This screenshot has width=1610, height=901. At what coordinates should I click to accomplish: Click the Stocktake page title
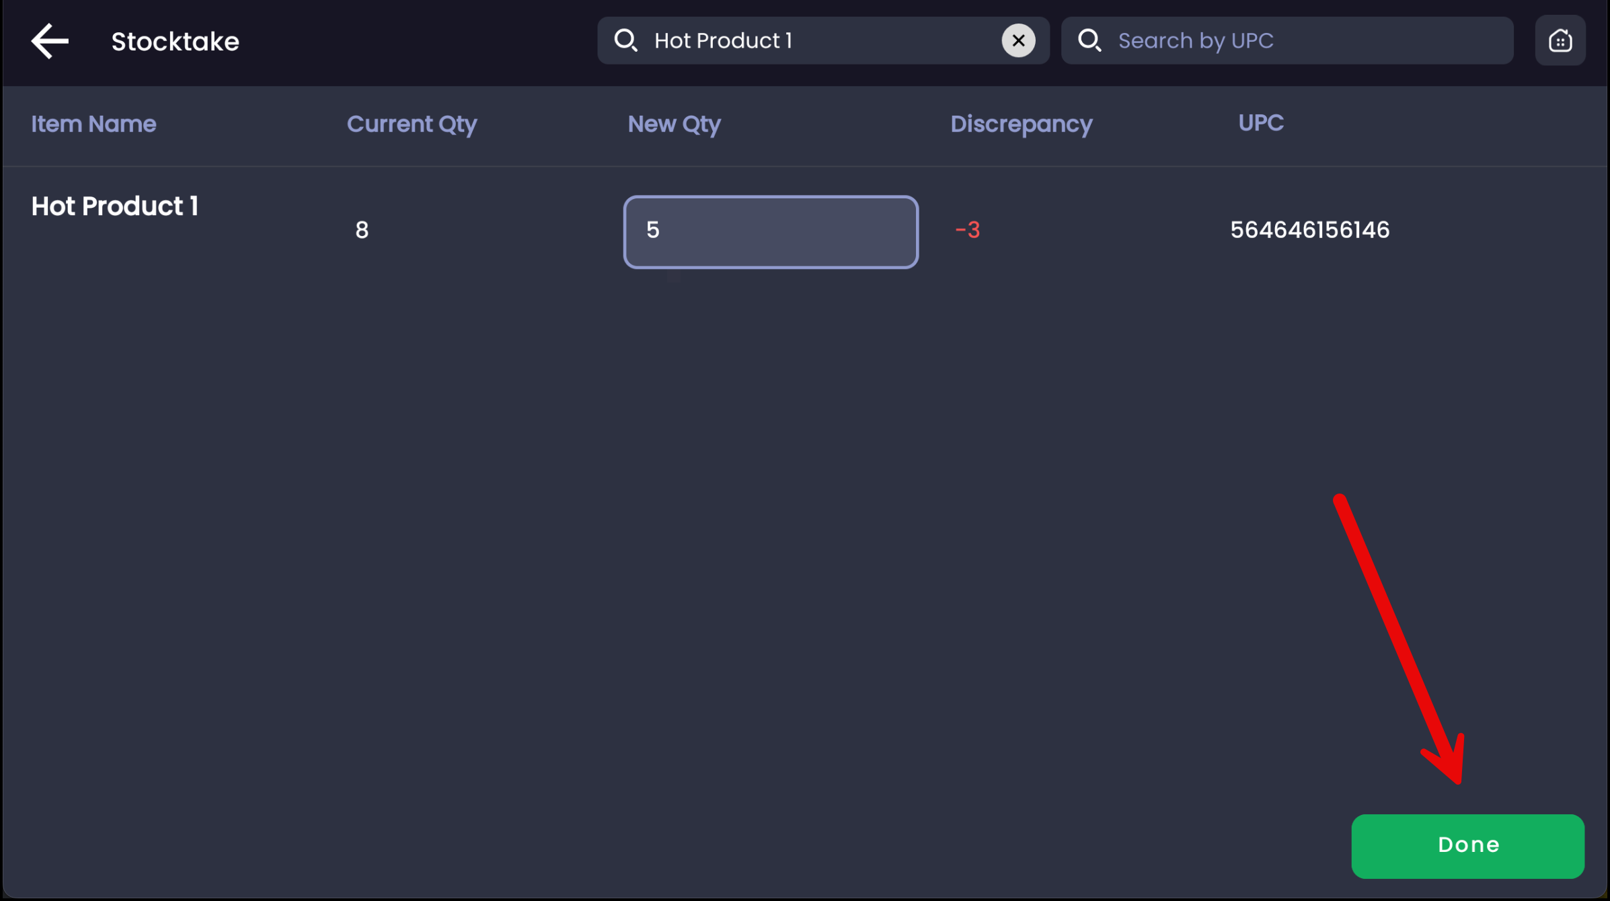coord(175,42)
